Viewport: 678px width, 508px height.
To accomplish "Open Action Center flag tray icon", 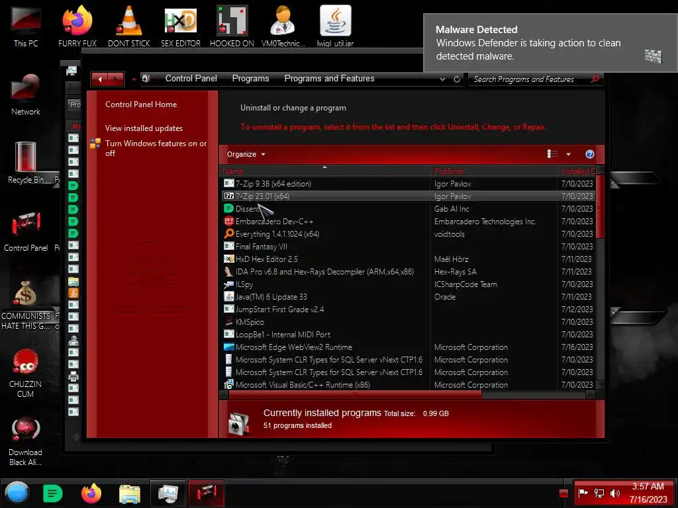I will (x=583, y=493).
